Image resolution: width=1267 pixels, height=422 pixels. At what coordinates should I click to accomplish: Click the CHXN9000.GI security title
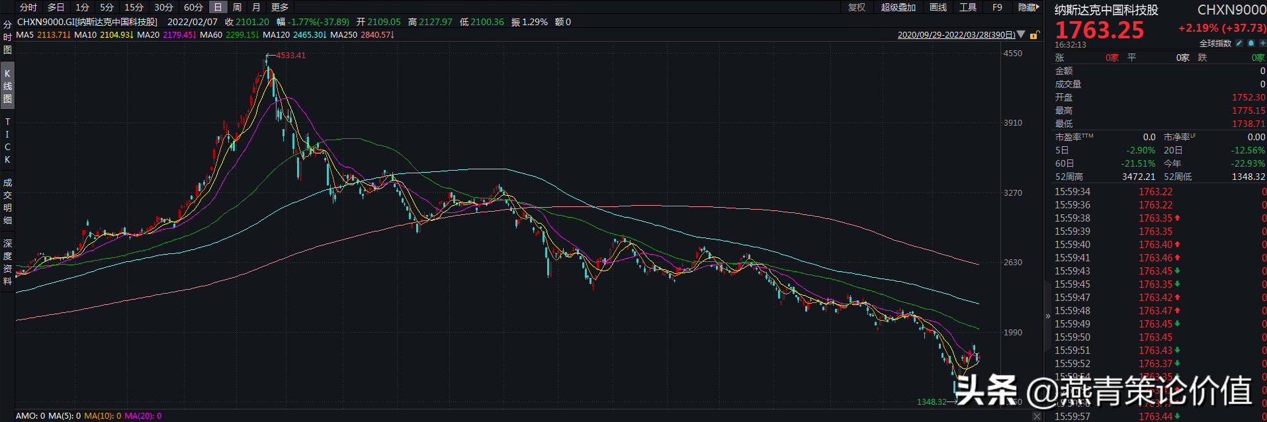tap(87, 22)
